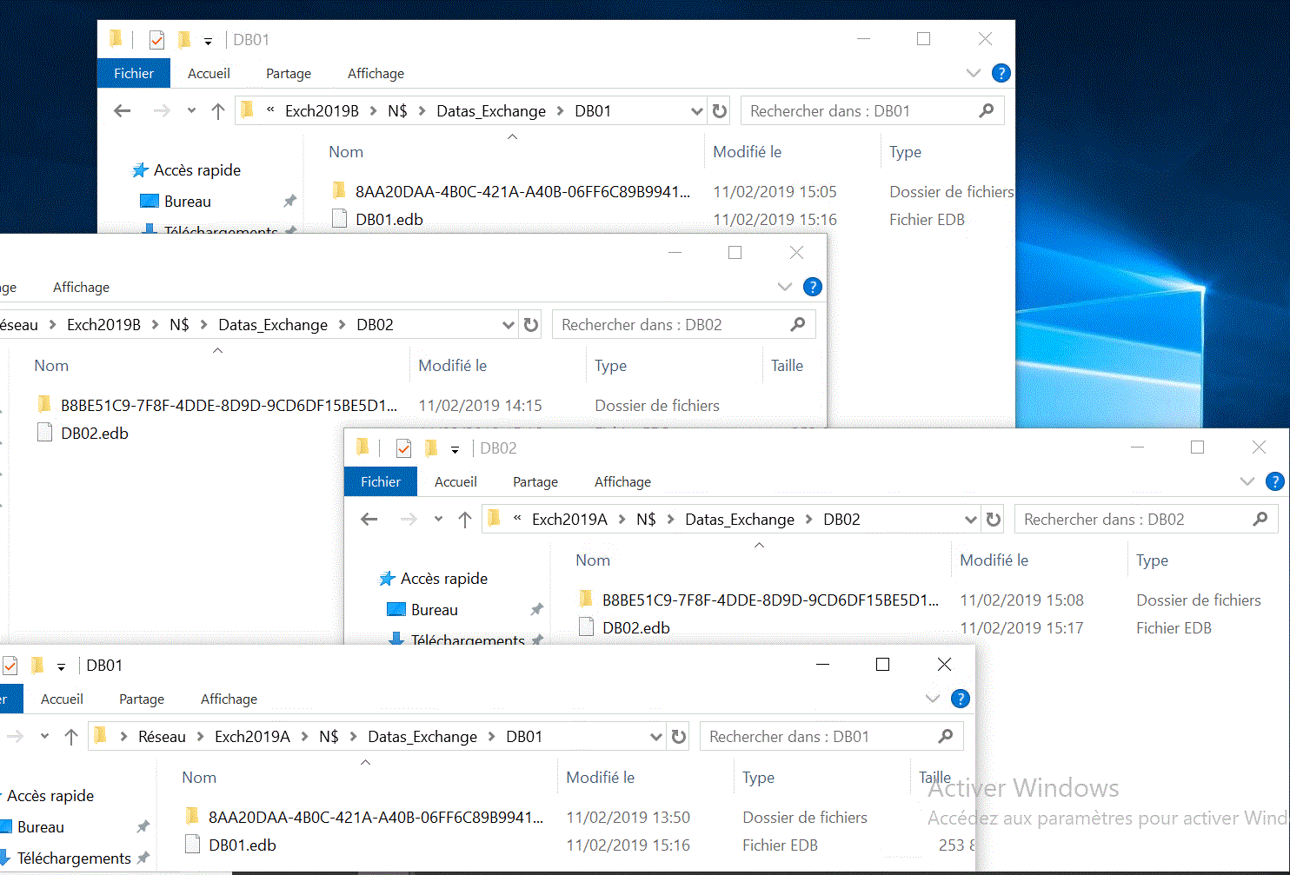1290x875 pixels.
Task: Click properties checkmark icon in Exch2019B DB01 title bar
Action: pos(157,40)
